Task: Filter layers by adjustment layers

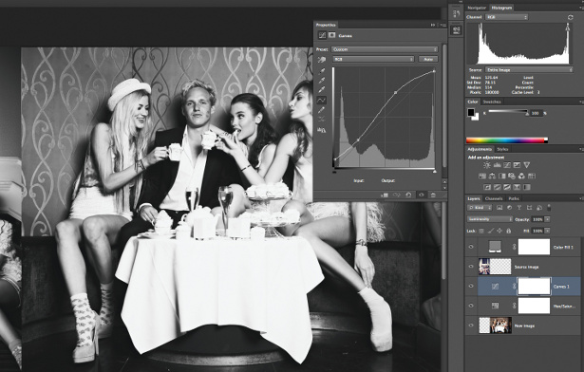Action: point(509,208)
